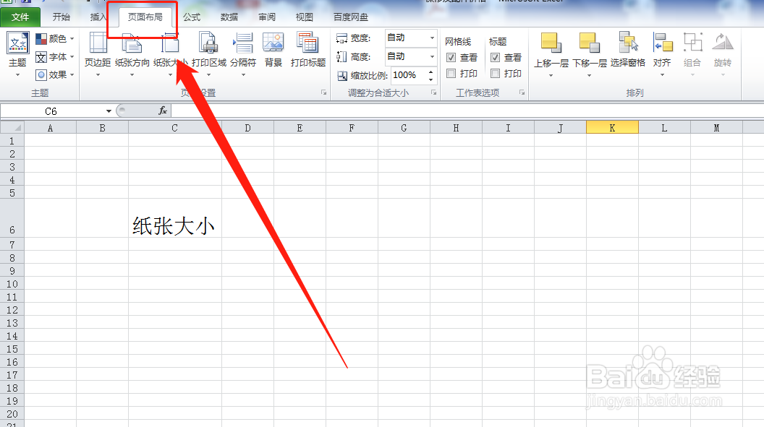Viewport: 764px width, 427px height.
Task: Select column K header
Action: click(x=612, y=127)
